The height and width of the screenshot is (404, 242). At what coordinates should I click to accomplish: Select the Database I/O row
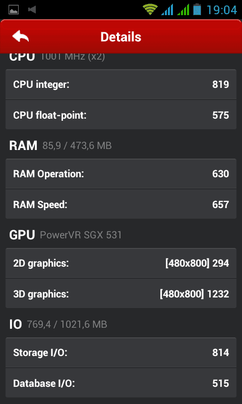(121, 383)
